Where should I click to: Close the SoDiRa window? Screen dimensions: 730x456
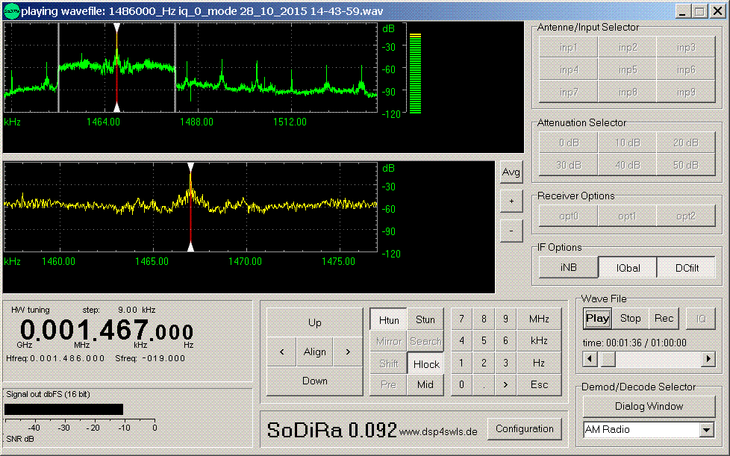click(717, 11)
